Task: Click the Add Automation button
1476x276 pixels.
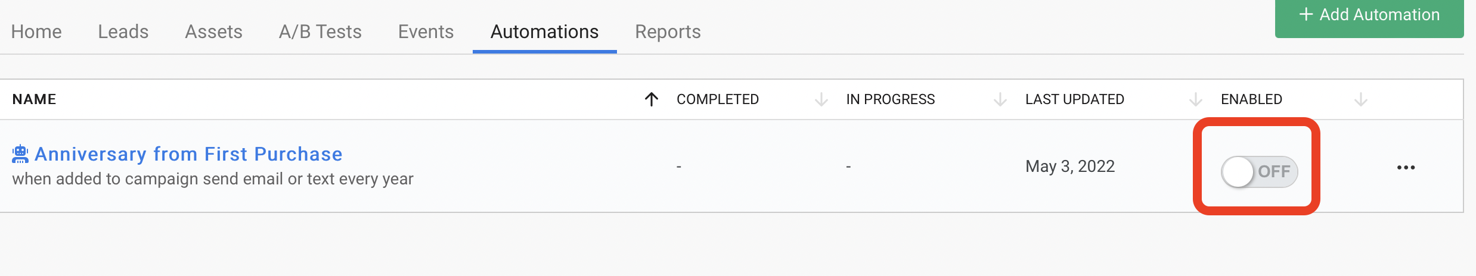Action: 1369,17
